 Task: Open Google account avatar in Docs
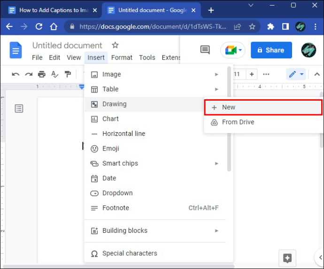pyautogui.click(x=309, y=50)
